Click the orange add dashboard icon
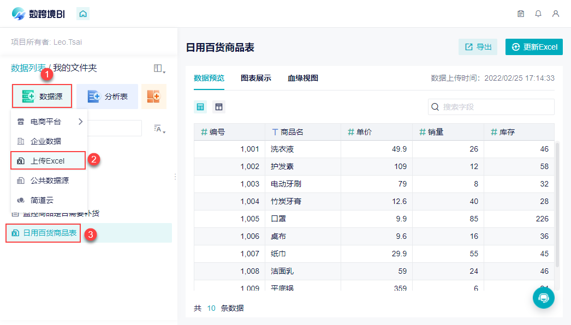The height and width of the screenshot is (325, 571). (154, 97)
